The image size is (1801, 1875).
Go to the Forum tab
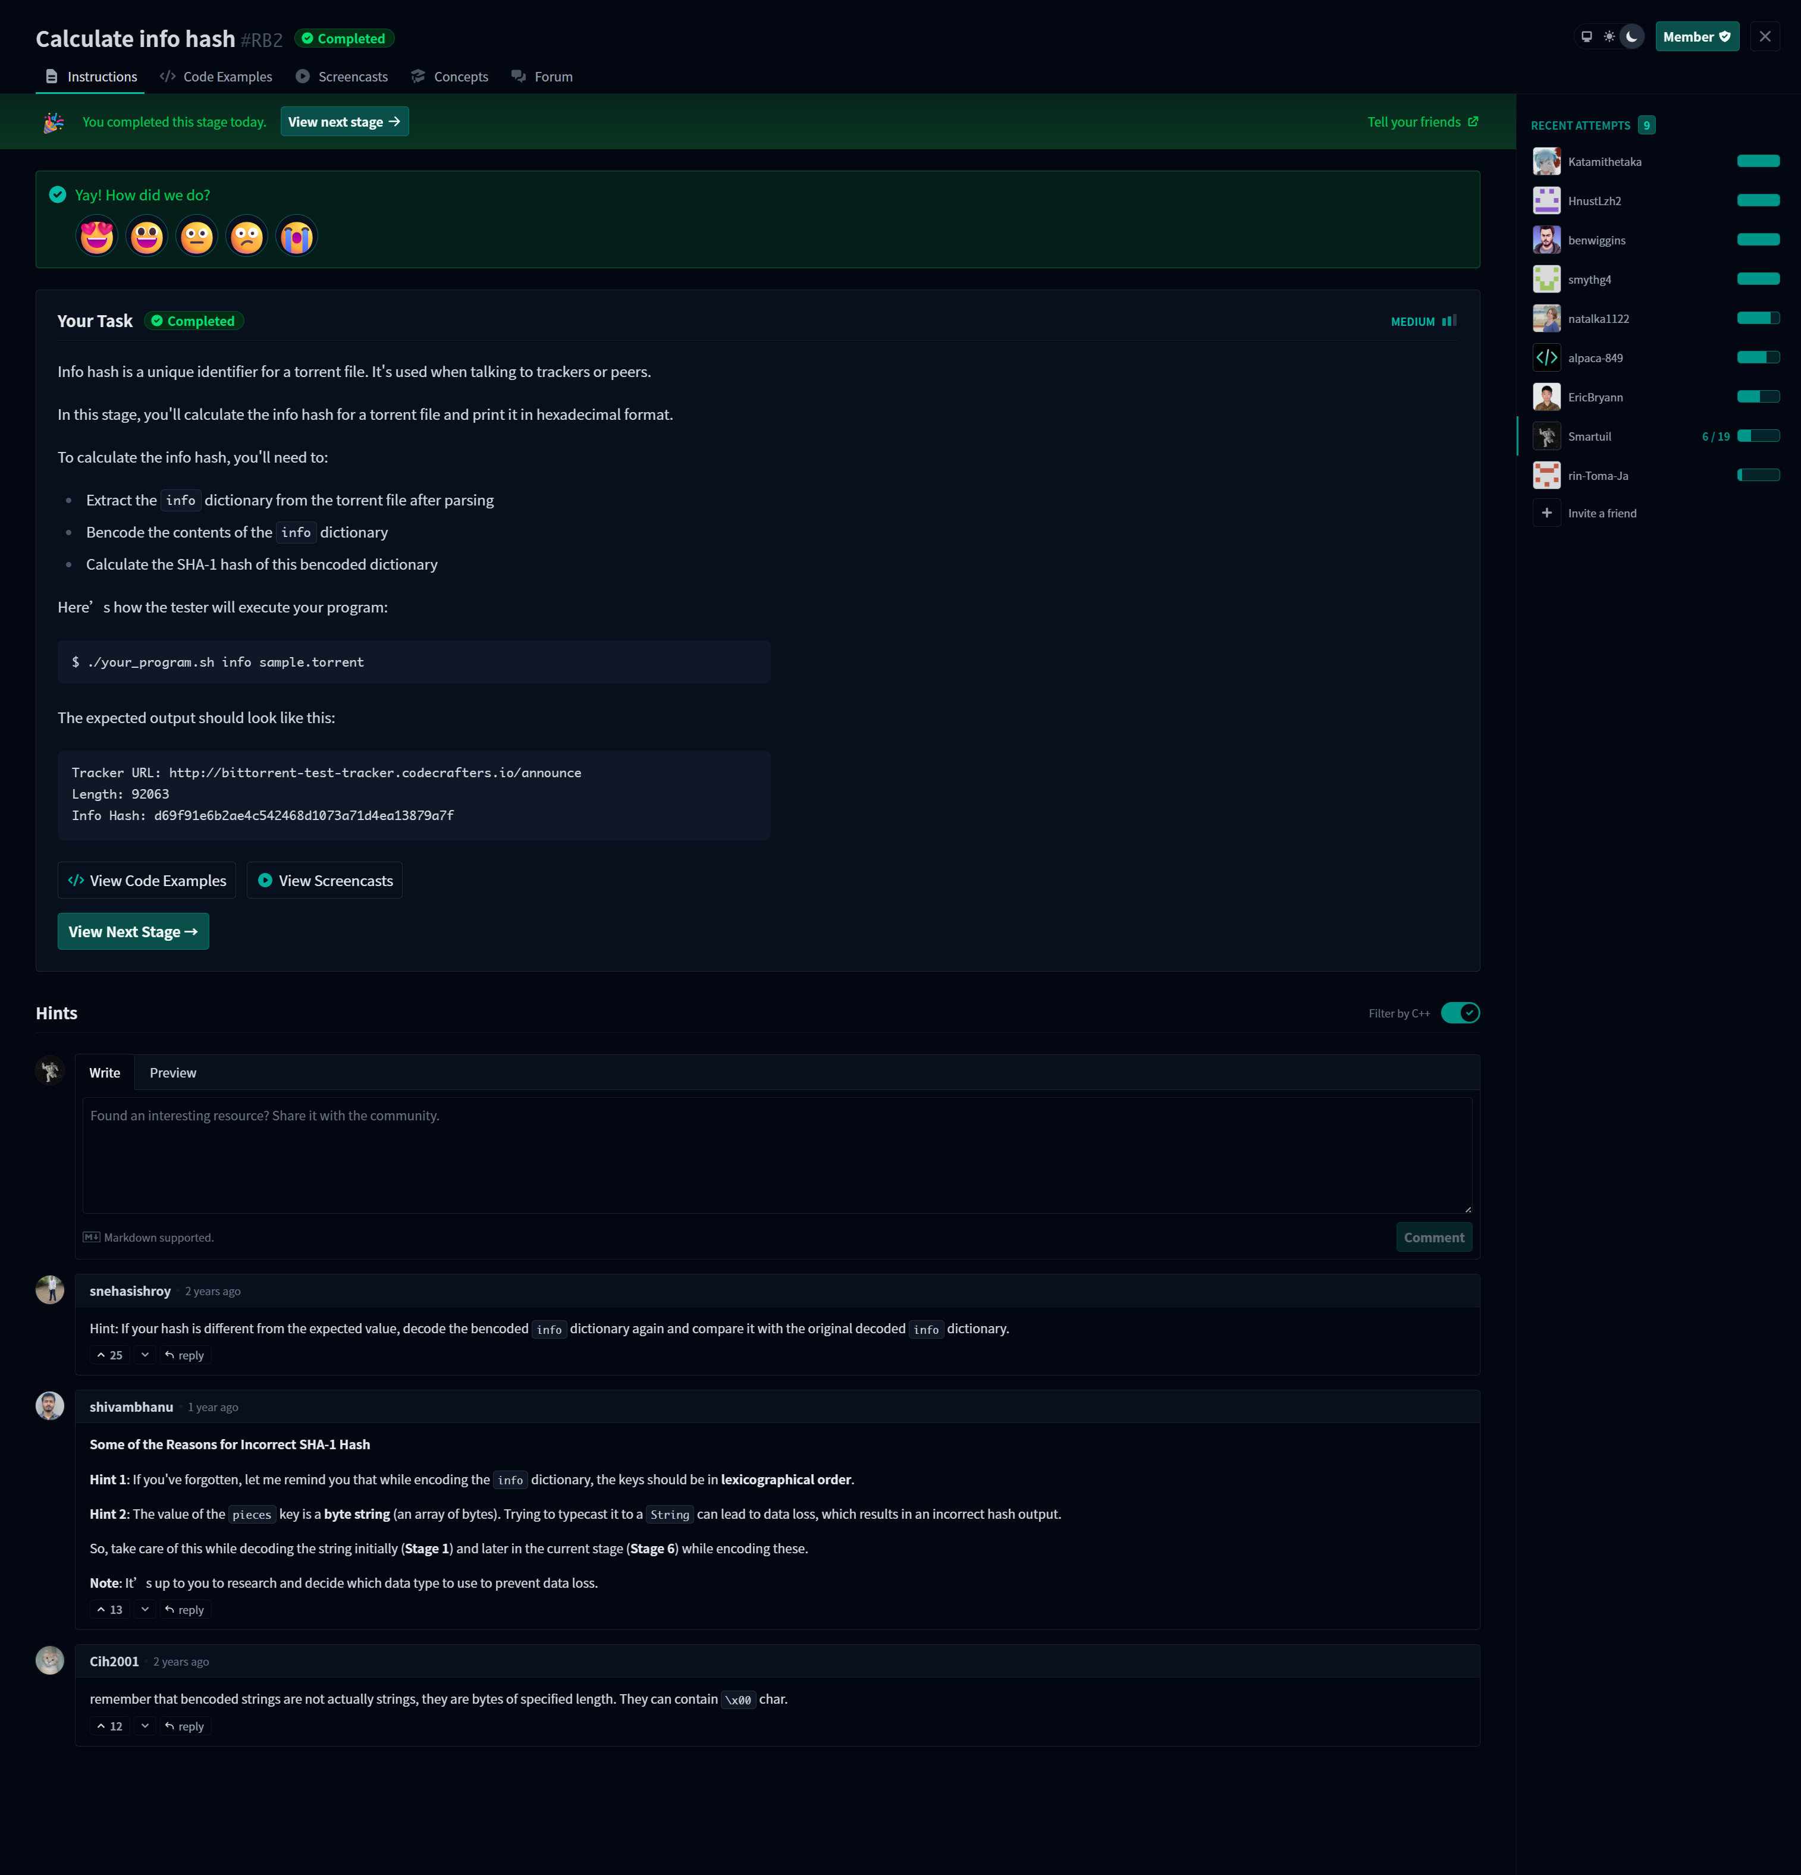[542, 77]
